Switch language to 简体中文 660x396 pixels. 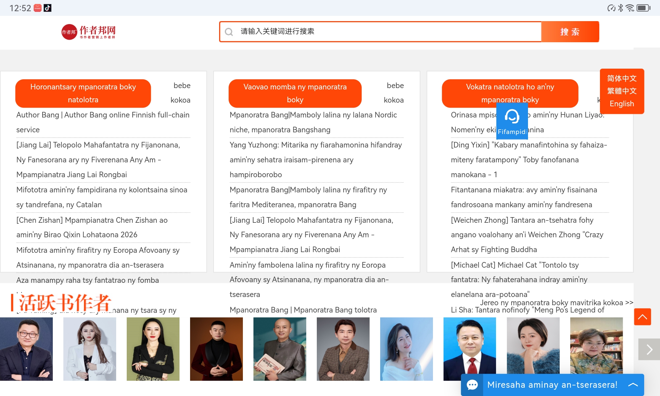tap(622, 79)
